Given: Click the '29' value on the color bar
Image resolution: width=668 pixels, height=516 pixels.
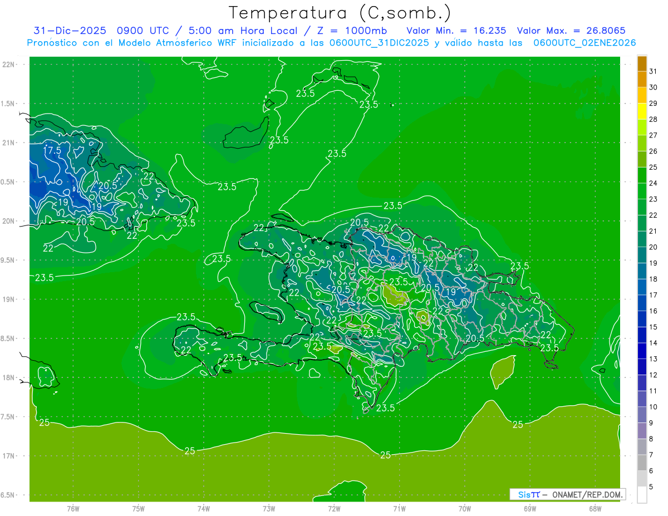Looking at the screenshot, I should [654, 104].
